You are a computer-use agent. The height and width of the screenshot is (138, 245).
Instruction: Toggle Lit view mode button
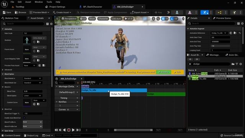[83, 19]
